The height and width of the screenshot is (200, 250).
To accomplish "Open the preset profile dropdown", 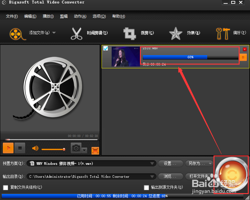I will pos(152,163).
